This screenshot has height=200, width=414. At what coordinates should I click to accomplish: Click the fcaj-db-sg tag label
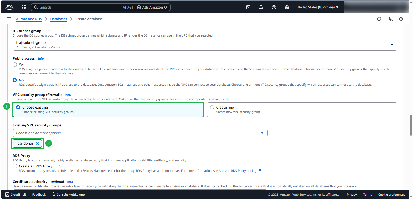25,144
